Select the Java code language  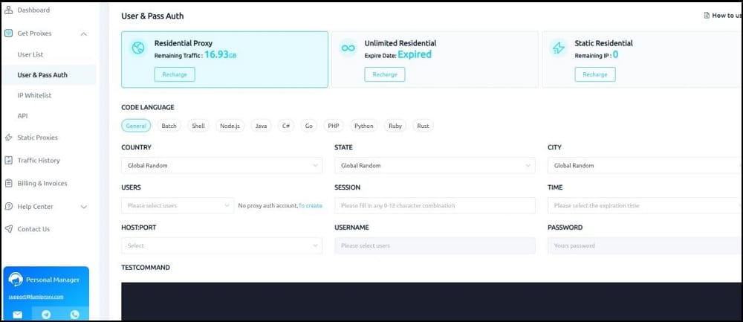point(261,126)
